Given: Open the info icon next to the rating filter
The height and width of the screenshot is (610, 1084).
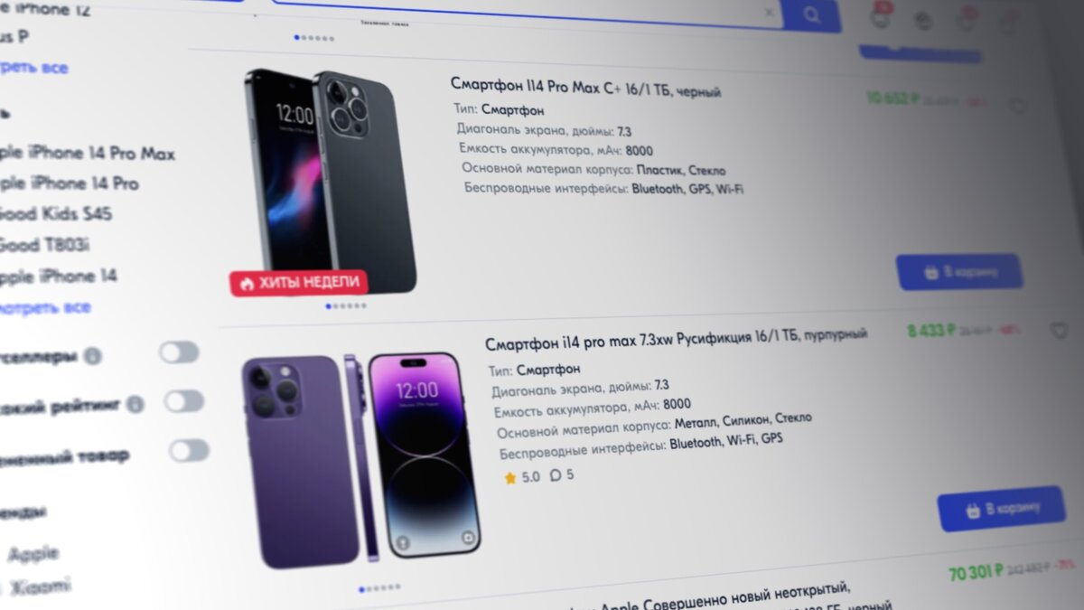Looking at the screenshot, I should pyautogui.click(x=135, y=404).
